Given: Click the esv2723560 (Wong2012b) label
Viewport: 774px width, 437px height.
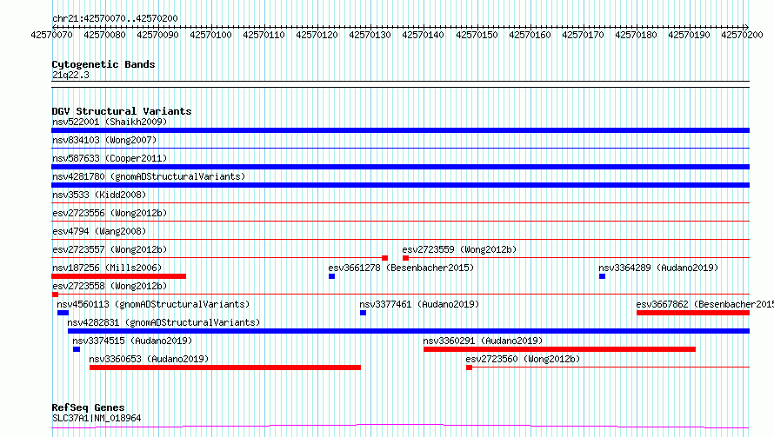Looking at the screenshot, I should click(523, 359).
